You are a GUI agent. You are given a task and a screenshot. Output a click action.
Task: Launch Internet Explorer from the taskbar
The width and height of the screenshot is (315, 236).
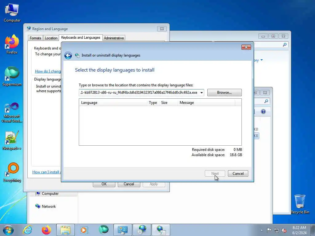pyautogui.click(x=27, y=230)
